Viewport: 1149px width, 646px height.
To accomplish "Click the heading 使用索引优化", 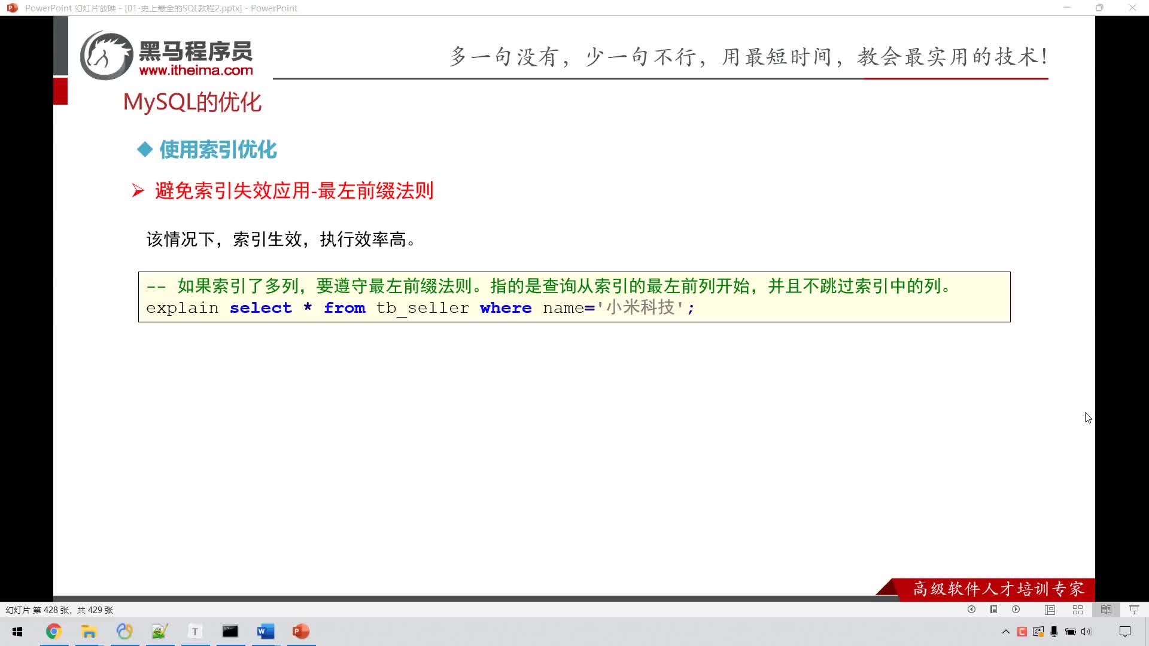I will (x=218, y=150).
